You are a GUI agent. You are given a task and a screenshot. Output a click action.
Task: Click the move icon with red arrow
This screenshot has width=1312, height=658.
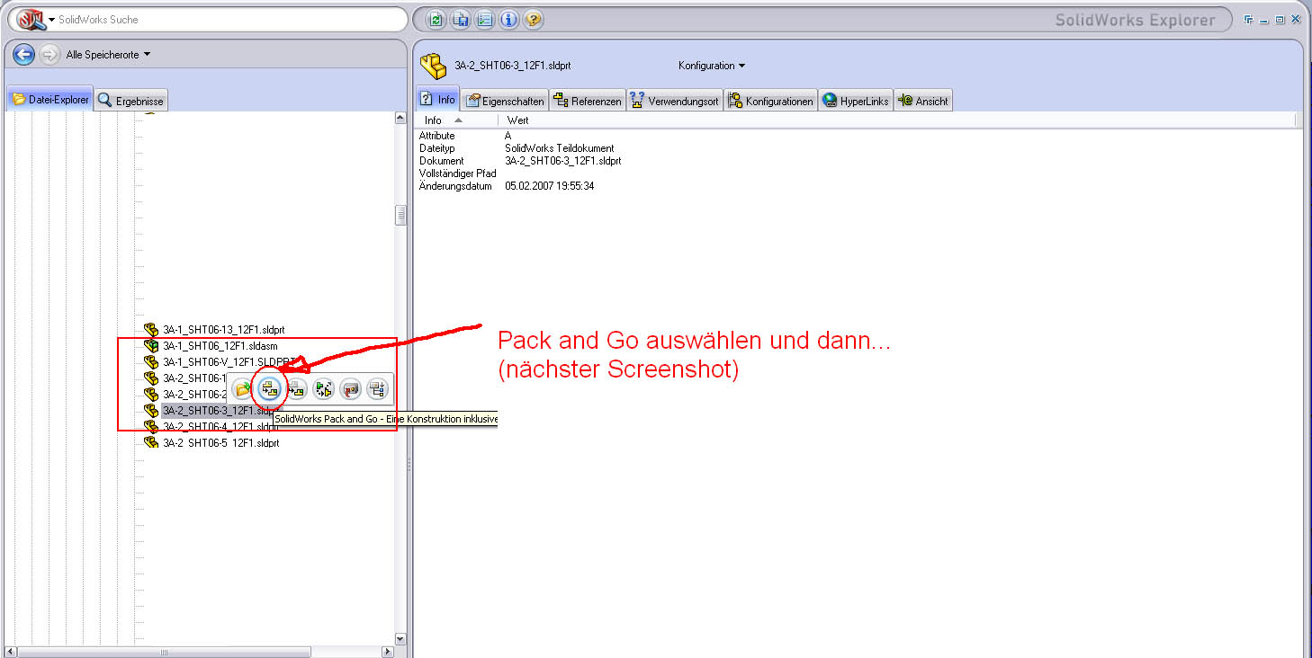coord(350,389)
